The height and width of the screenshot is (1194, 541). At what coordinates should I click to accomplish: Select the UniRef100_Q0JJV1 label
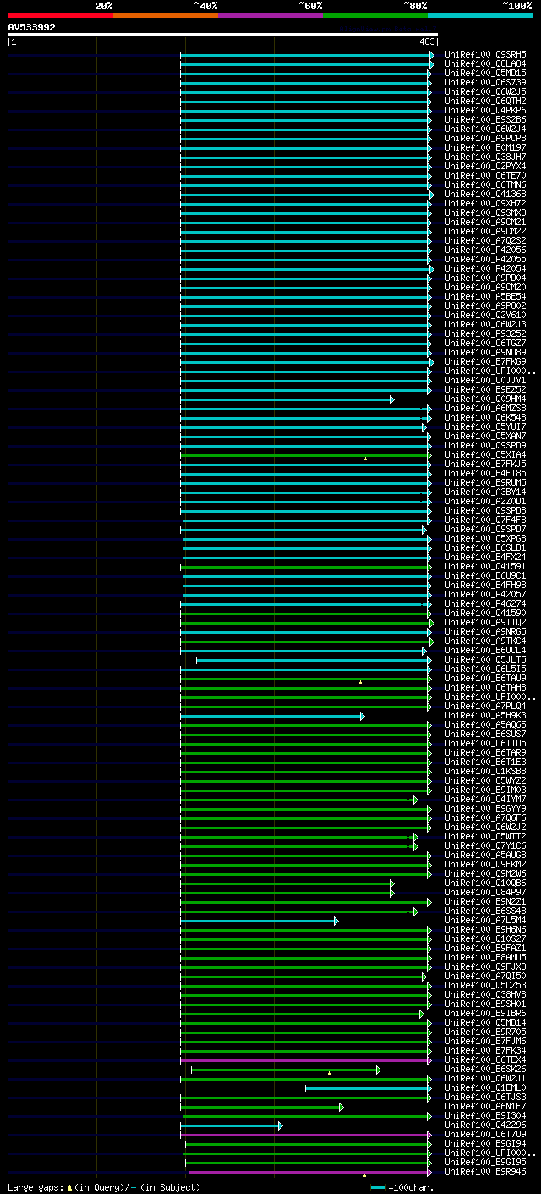(485, 380)
